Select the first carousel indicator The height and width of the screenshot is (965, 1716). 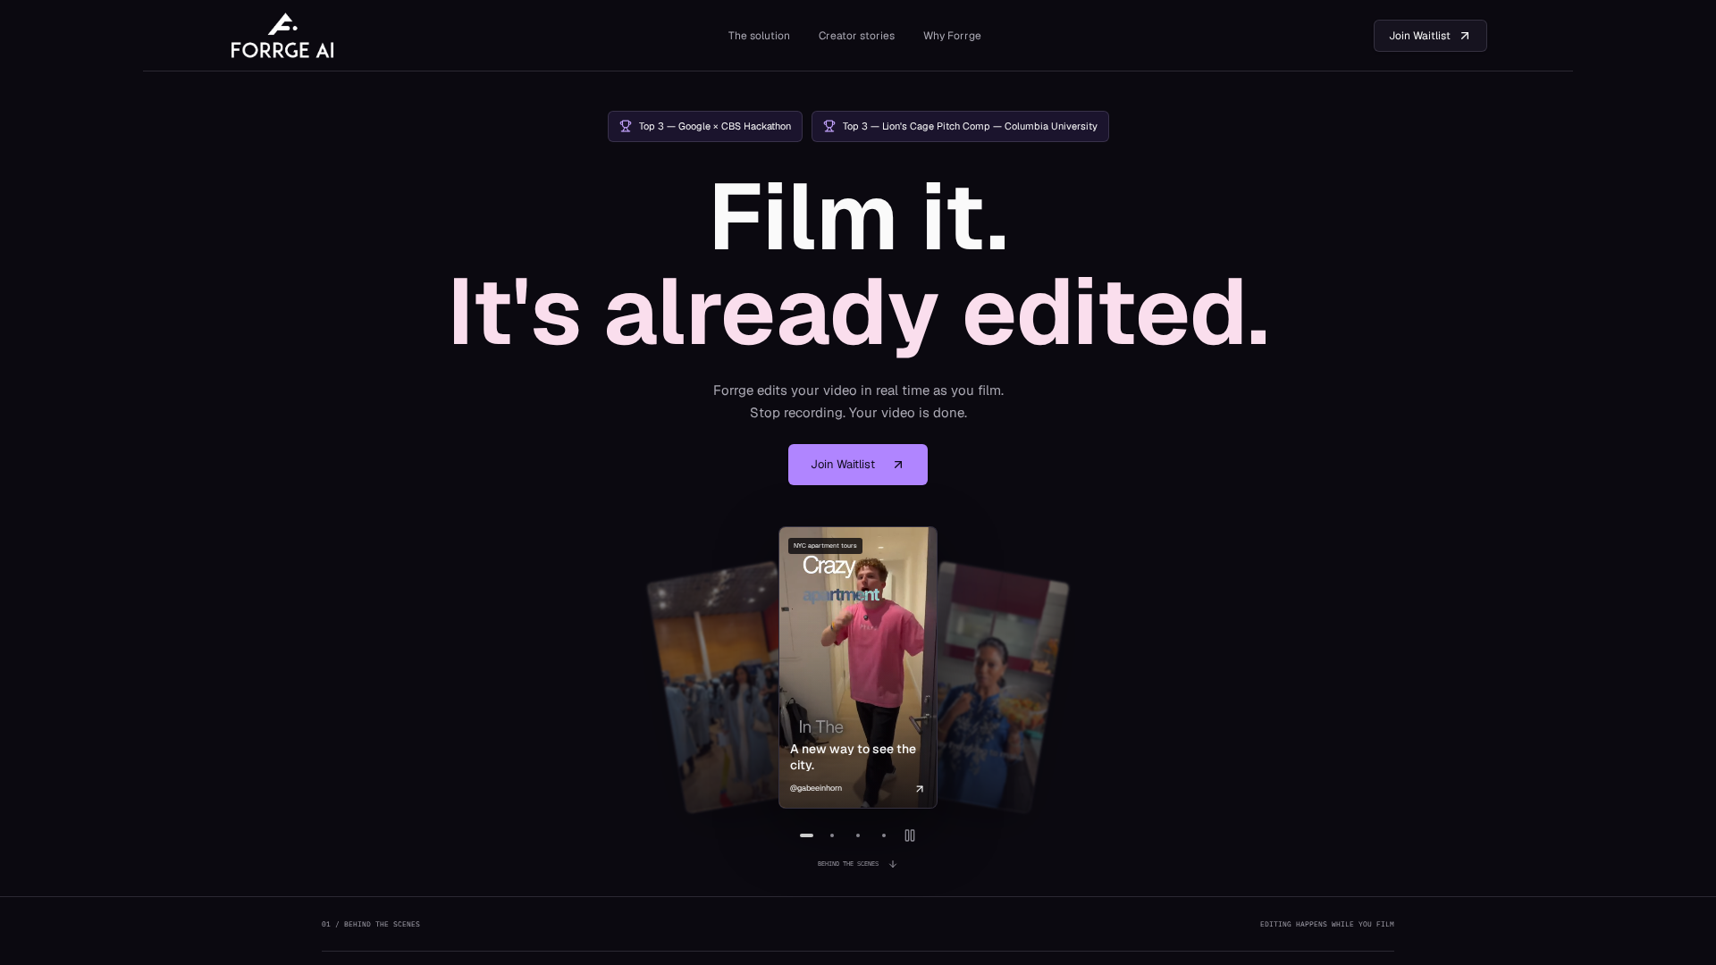pos(806,835)
